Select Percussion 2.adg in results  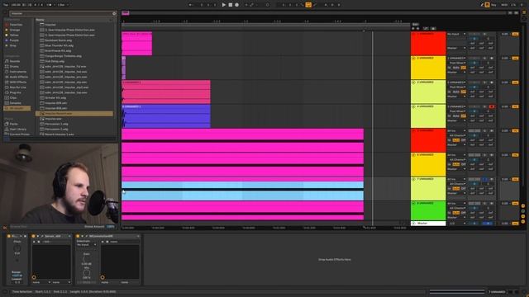(x=56, y=130)
